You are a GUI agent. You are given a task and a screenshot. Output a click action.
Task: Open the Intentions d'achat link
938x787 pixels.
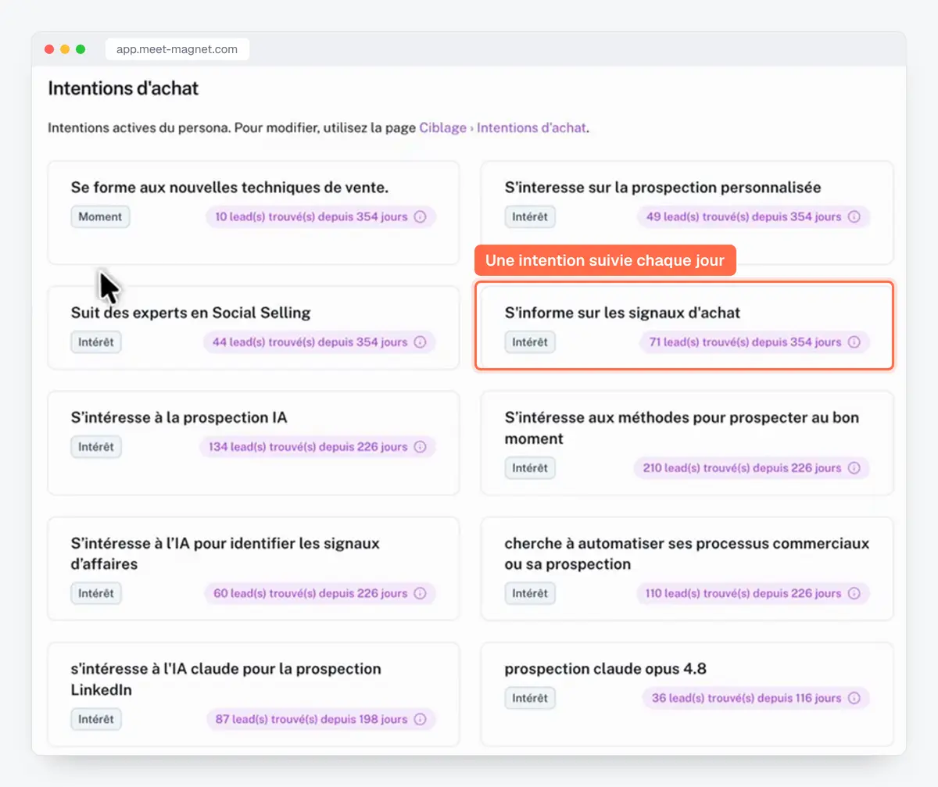pos(532,127)
